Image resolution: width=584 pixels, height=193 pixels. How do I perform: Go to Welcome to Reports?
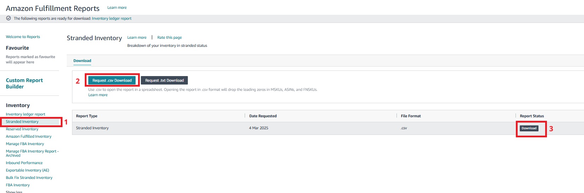tap(23, 37)
